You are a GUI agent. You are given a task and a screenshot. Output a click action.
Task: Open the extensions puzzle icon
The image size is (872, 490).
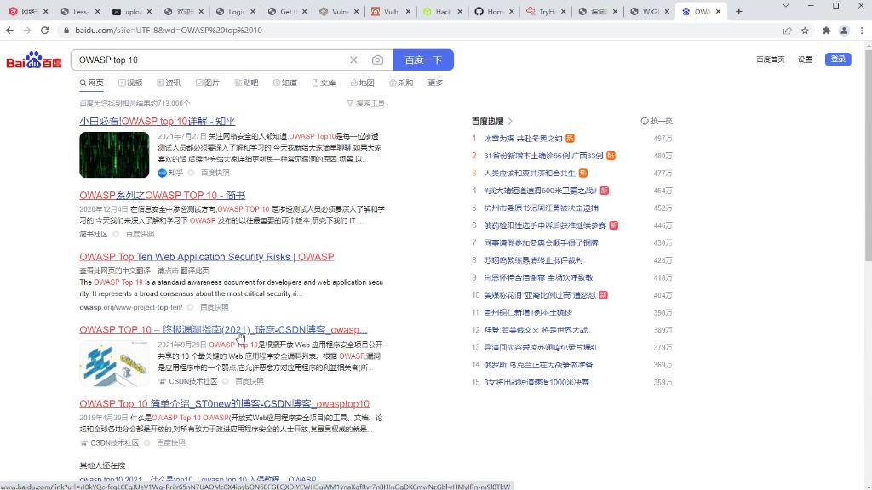click(826, 31)
